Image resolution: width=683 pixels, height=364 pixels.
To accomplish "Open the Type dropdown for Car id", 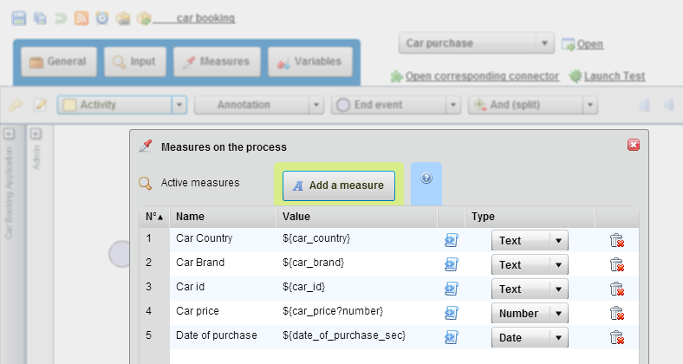I will pyautogui.click(x=558, y=289).
